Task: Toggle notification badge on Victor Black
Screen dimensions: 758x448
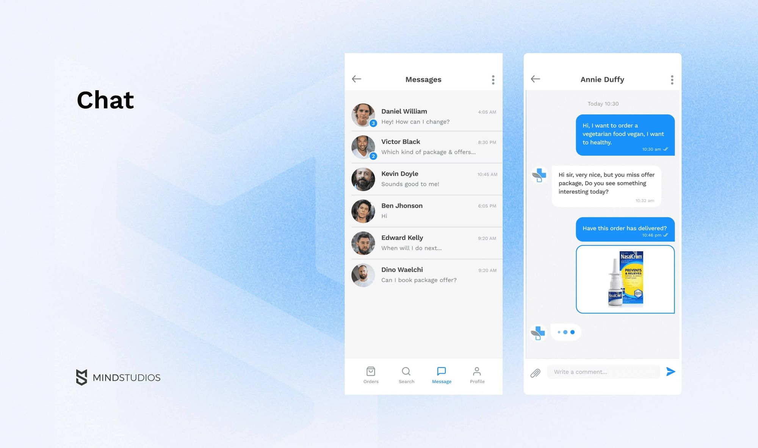Action: (x=374, y=156)
